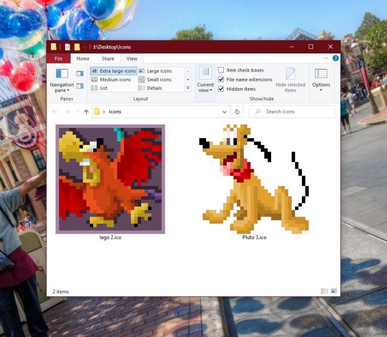387x337 pixels.
Task: Open the address bar history dropdown
Action: 224,112
